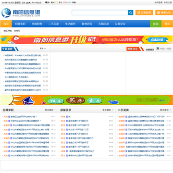Click into the site search box
The width and height of the screenshot is (173, 173).
pos(100,12)
